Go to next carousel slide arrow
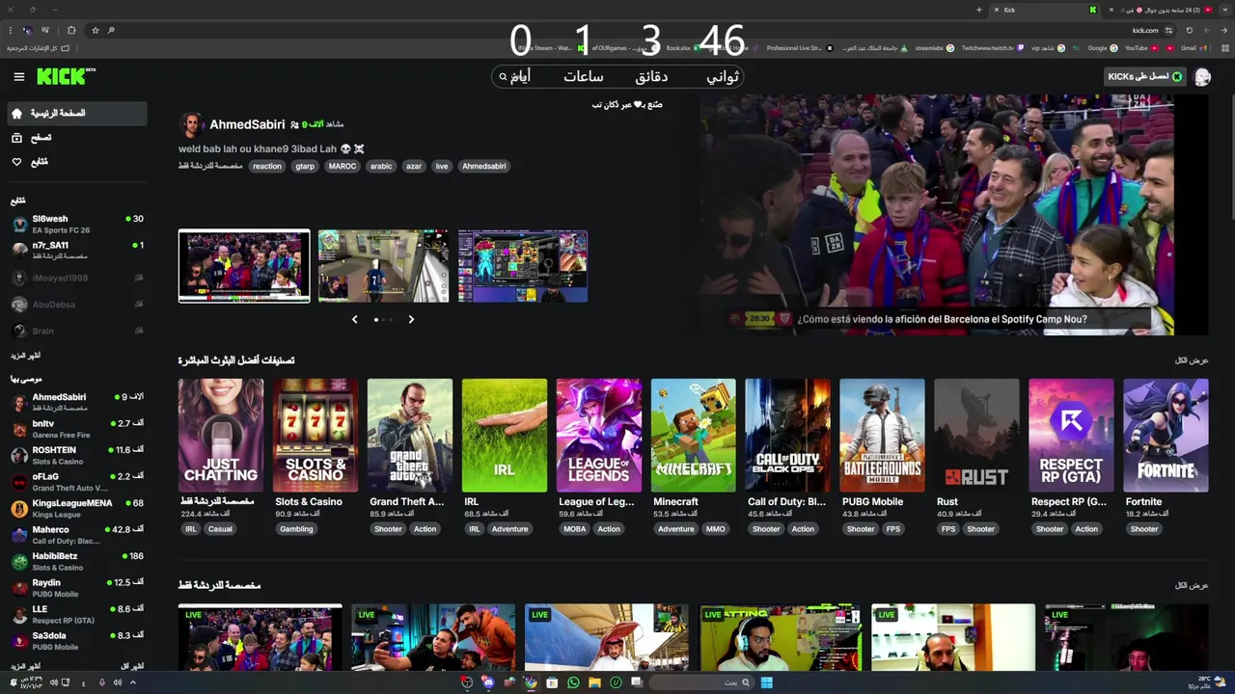 tap(411, 319)
